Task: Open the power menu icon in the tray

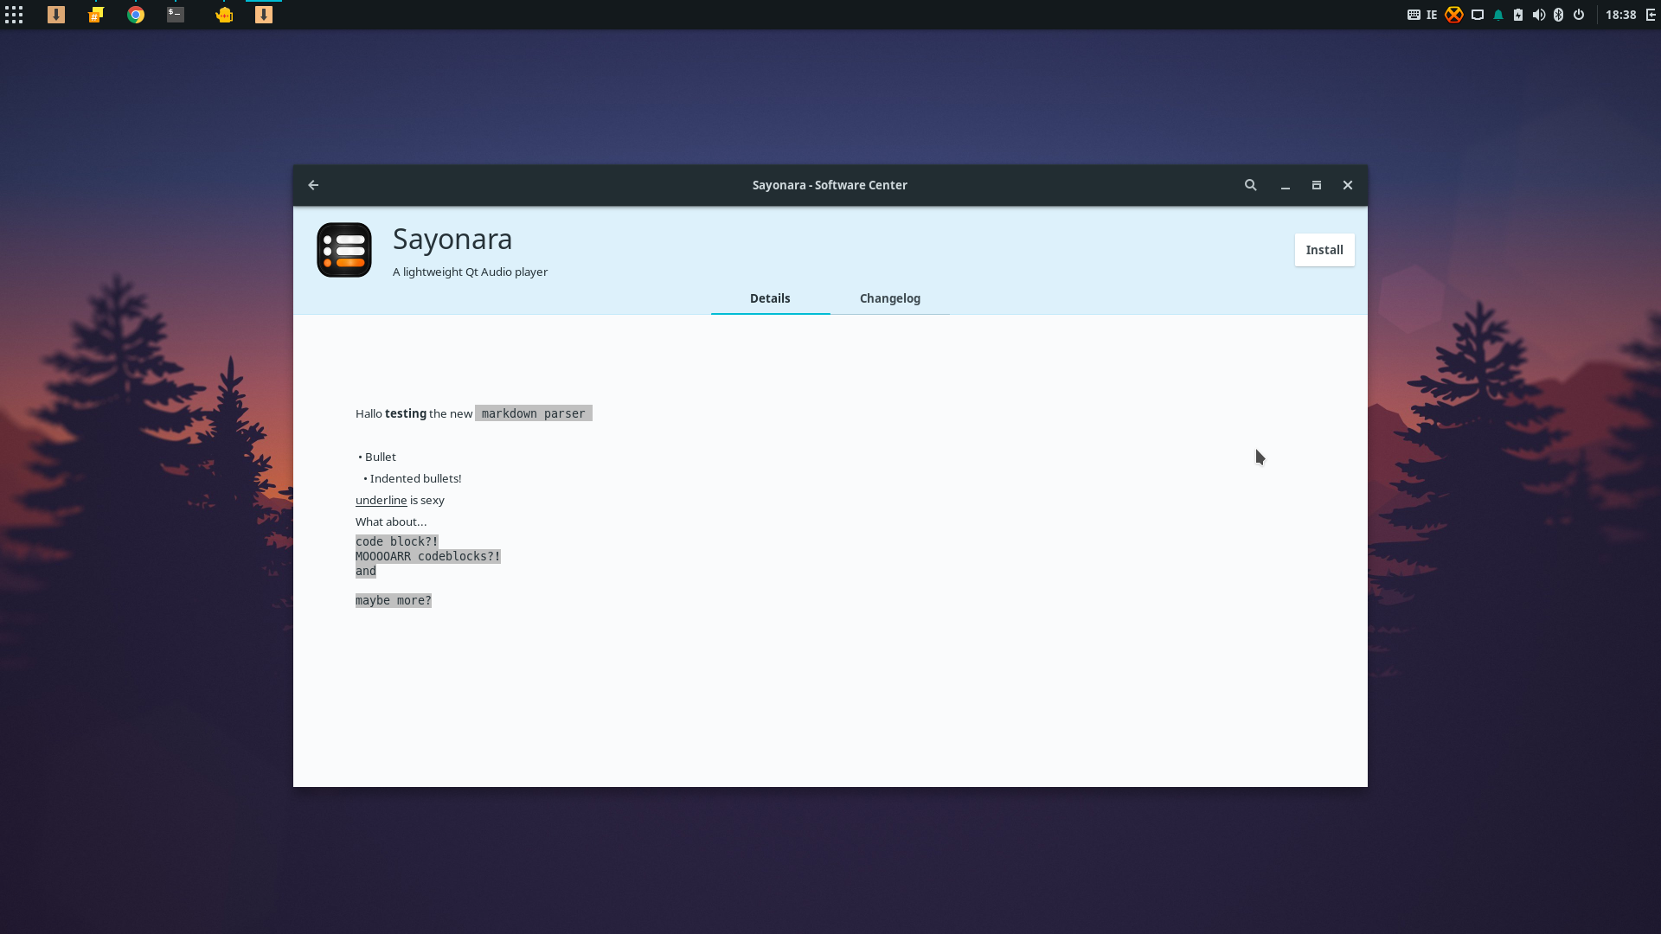Action: 1579,15
